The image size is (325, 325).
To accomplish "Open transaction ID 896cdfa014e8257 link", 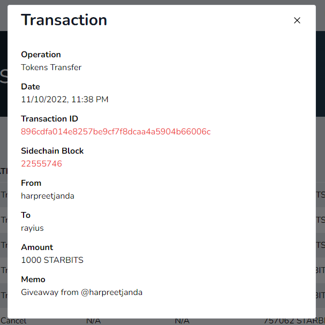I will tap(116, 132).
